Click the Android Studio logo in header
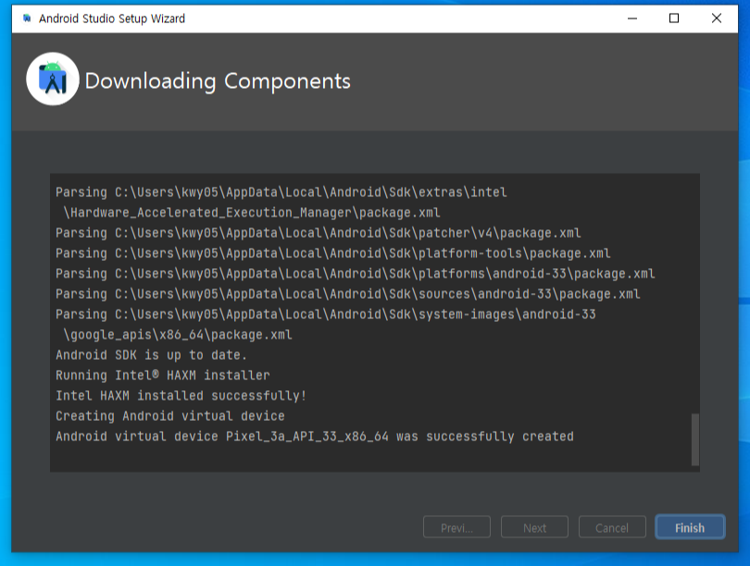Screen dimensions: 750x566 (x=53, y=79)
